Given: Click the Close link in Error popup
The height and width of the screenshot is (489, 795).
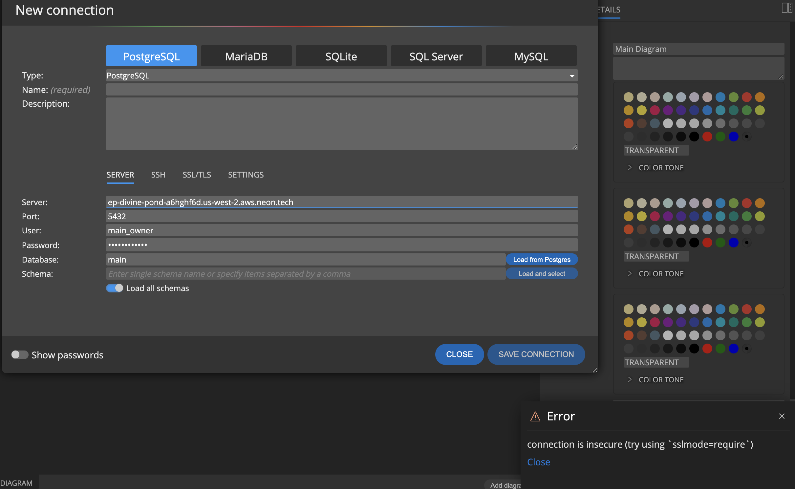Looking at the screenshot, I should click(x=538, y=462).
